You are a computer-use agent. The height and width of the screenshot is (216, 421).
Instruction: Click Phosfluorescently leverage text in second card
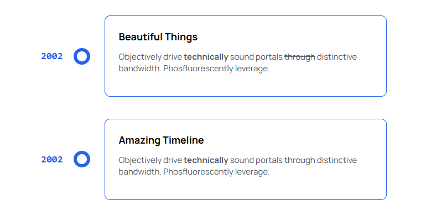[x=216, y=171]
